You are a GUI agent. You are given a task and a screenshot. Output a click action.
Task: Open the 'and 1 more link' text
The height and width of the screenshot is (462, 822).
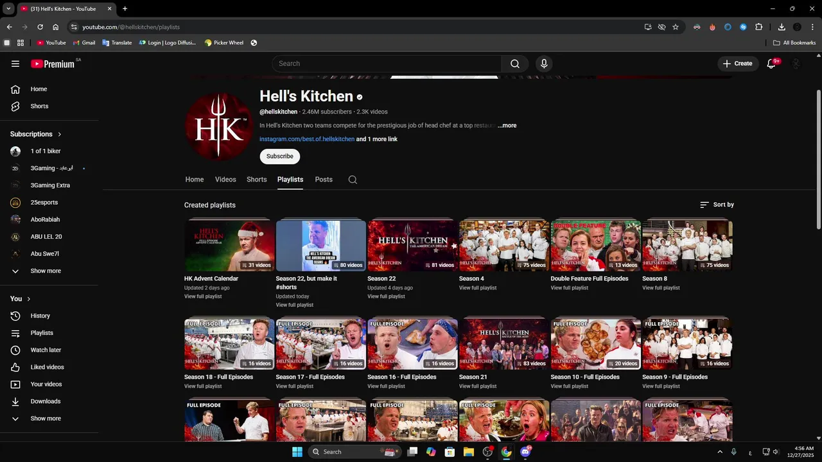click(x=377, y=139)
